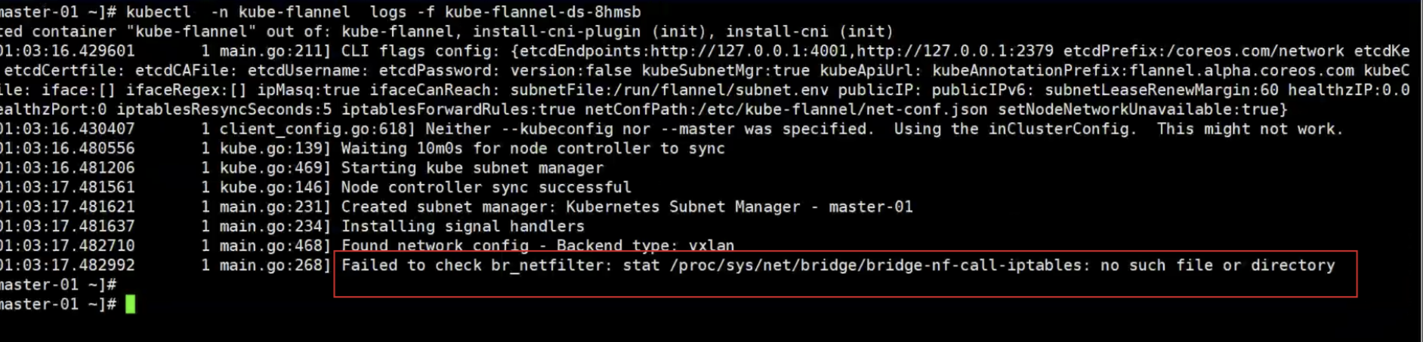Click the kubectl command word
The width and height of the screenshot is (1423, 342).
[x=159, y=12]
